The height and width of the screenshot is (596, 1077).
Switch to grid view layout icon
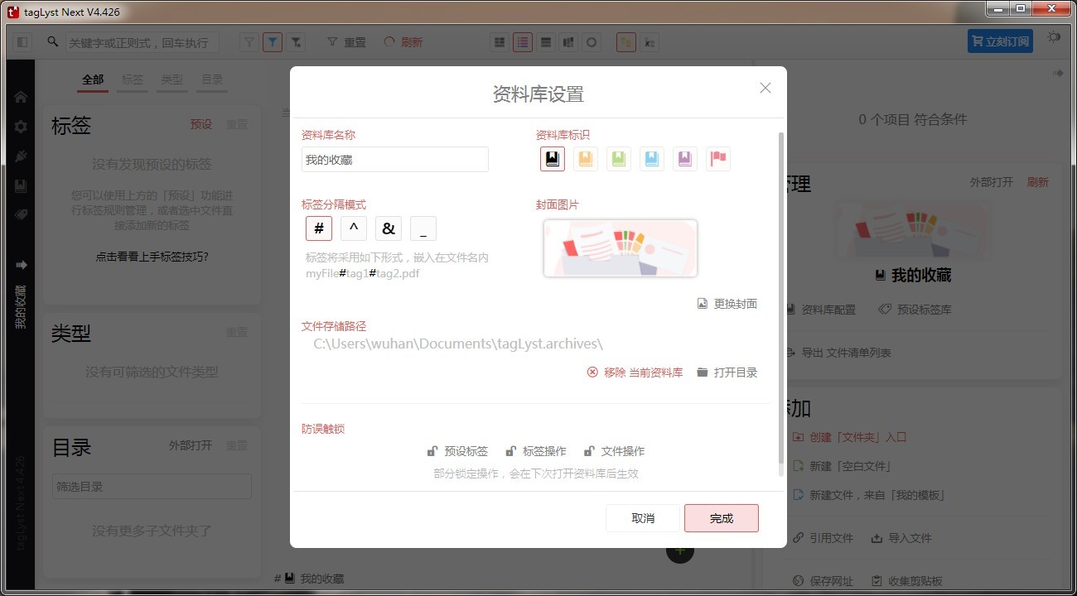(x=499, y=41)
